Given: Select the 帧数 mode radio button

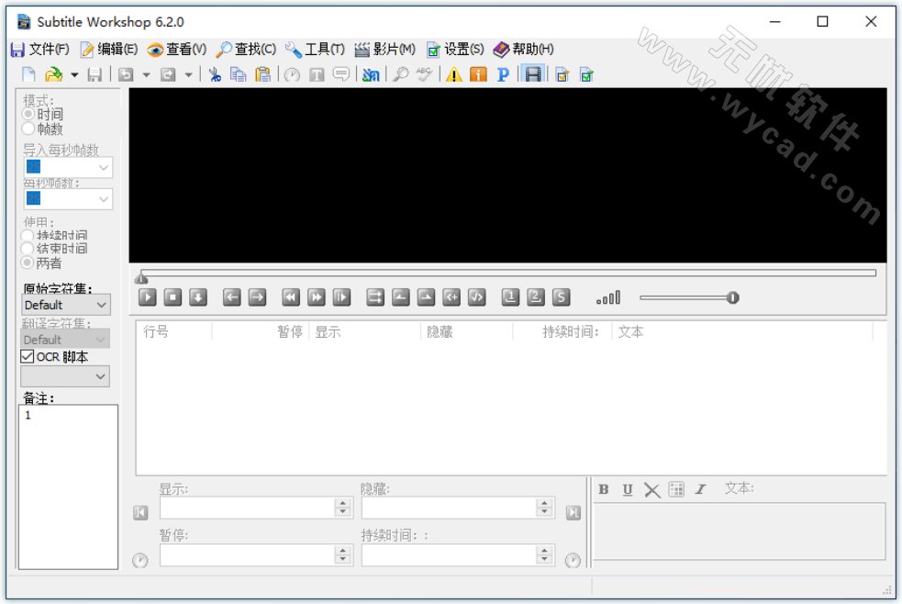Looking at the screenshot, I should pyautogui.click(x=28, y=129).
